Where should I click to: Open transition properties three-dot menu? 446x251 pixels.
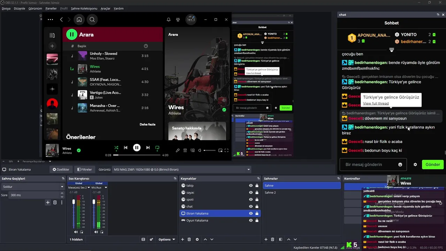(x=62, y=202)
